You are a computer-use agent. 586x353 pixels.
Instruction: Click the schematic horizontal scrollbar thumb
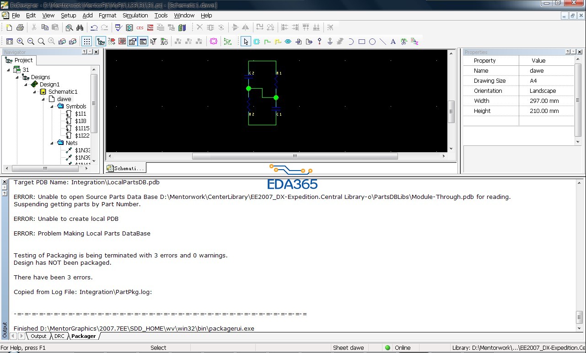click(295, 156)
